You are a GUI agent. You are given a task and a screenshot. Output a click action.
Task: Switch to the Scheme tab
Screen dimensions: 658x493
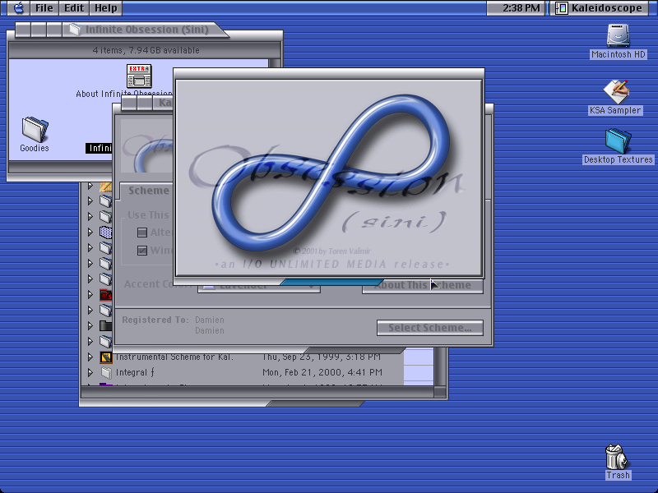pos(147,191)
